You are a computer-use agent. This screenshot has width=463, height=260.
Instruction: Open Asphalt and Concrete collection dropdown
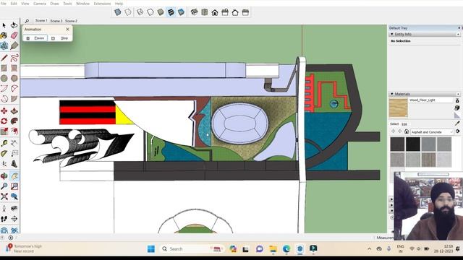[x=432, y=131]
